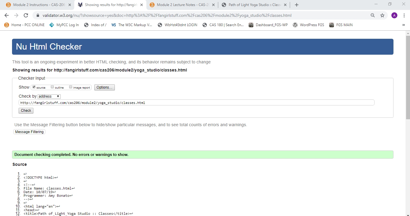Open The W3C Markup Validator bookmark

pyautogui.click(x=132, y=25)
